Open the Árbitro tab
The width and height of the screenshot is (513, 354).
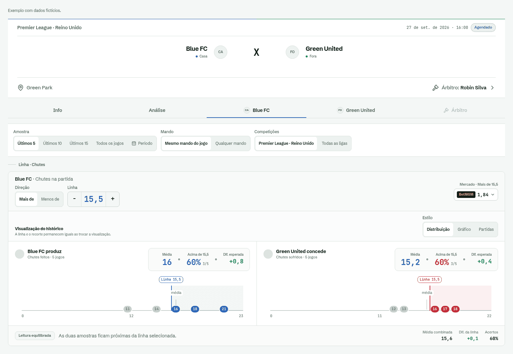pos(455,110)
